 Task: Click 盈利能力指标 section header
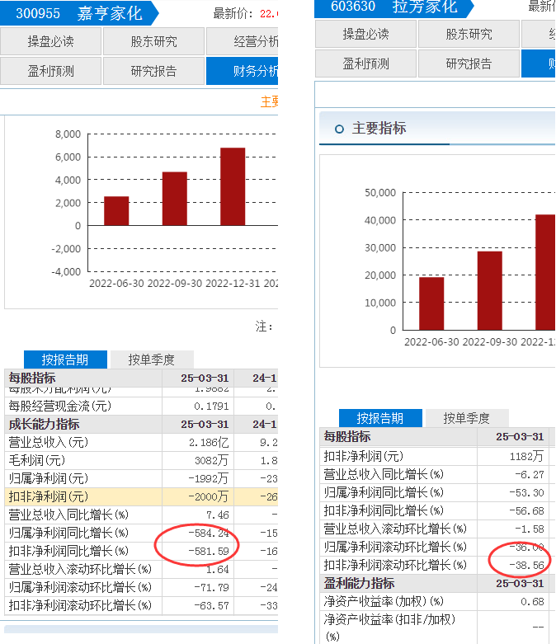point(359,584)
